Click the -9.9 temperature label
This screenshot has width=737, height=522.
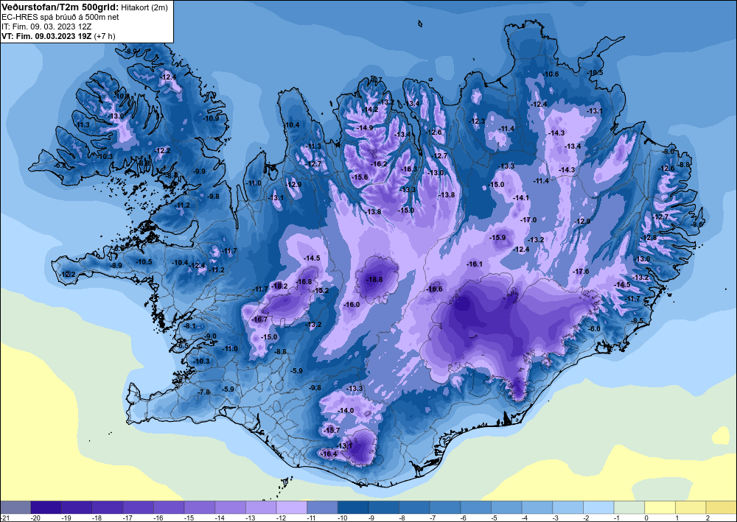pos(199,172)
